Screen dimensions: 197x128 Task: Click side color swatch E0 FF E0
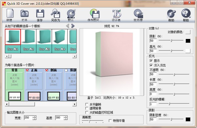(54, 96)
